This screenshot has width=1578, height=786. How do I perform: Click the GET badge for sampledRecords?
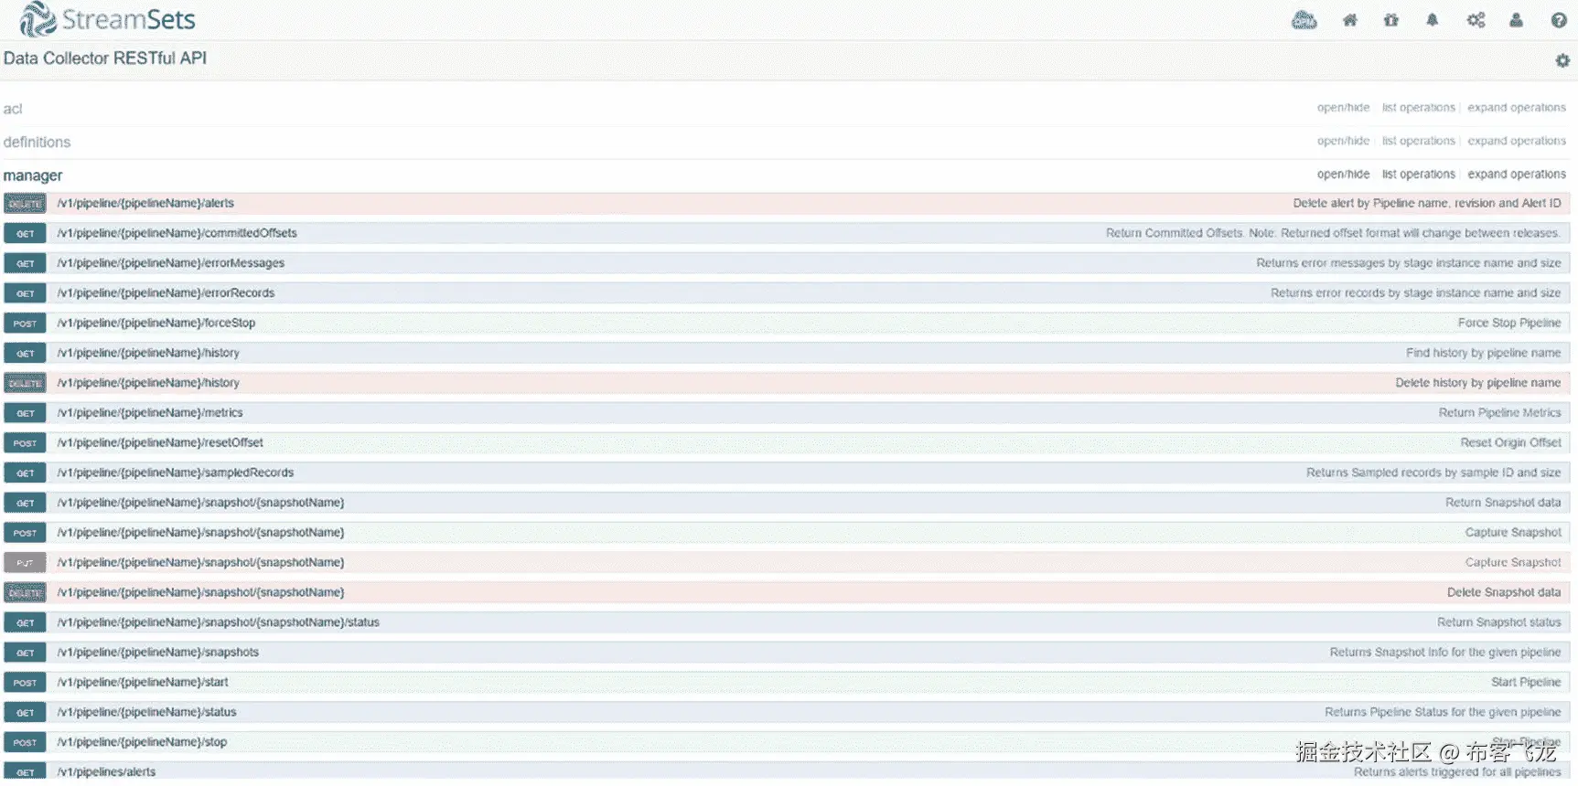[x=25, y=473]
